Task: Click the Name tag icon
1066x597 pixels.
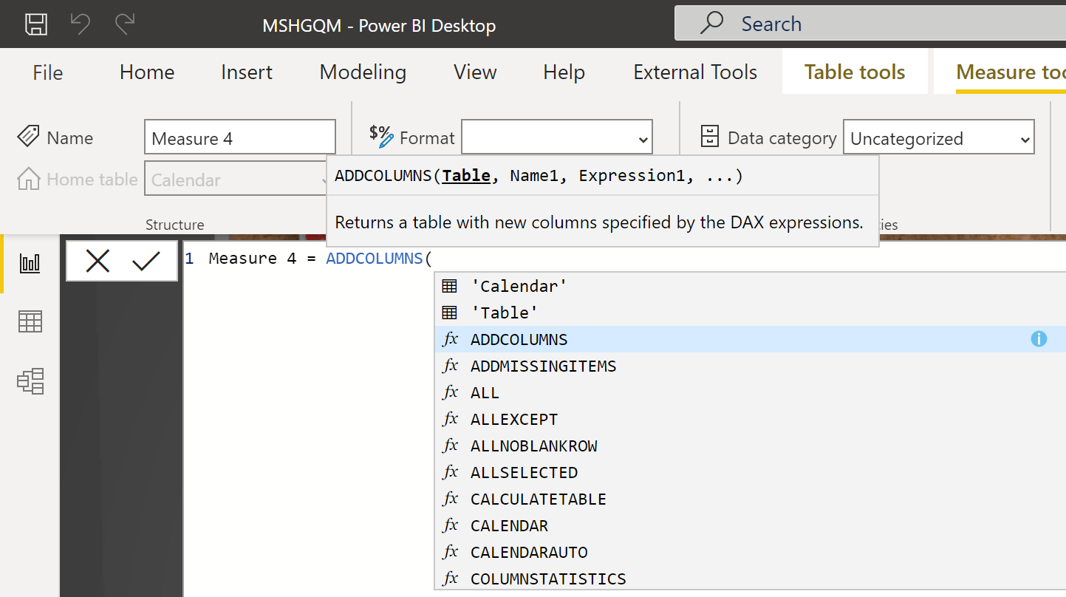Action: click(x=28, y=137)
